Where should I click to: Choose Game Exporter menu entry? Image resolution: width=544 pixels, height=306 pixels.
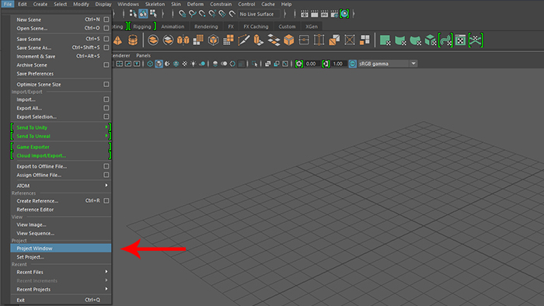(x=61, y=147)
